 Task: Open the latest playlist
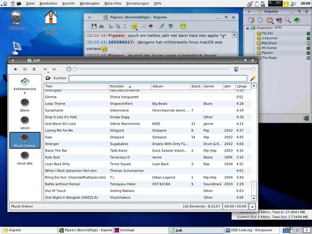coord(25,123)
